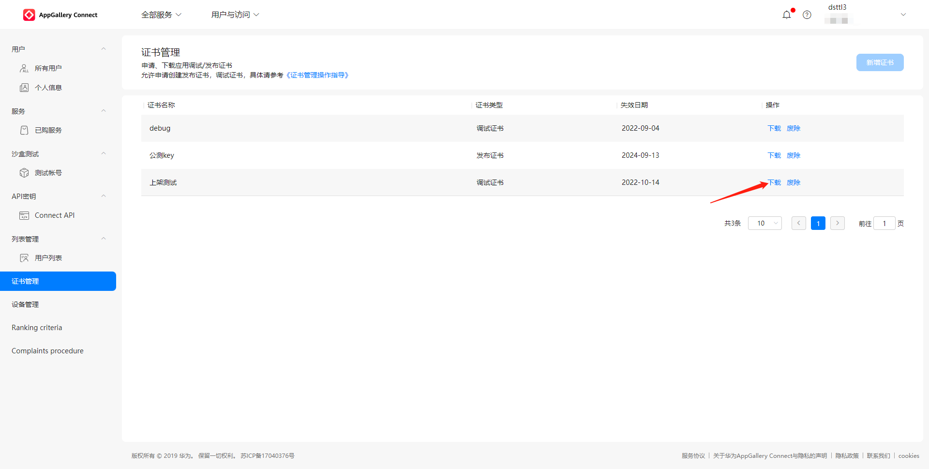Open 测试帐号 in the sidebar
The width and height of the screenshot is (929, 469).
(48, 173)
